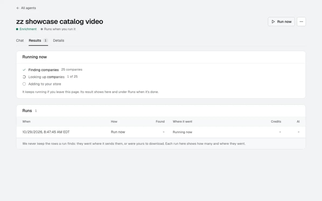The image size is (322, 201).
Task: Click the "Credits" column header
Action: [x=276, y=121]
